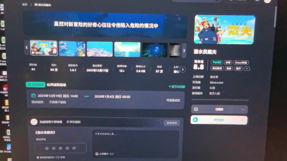Rate the game two stars
The width and height of the screenshot is (287, 161).
[x=54, y=148]
